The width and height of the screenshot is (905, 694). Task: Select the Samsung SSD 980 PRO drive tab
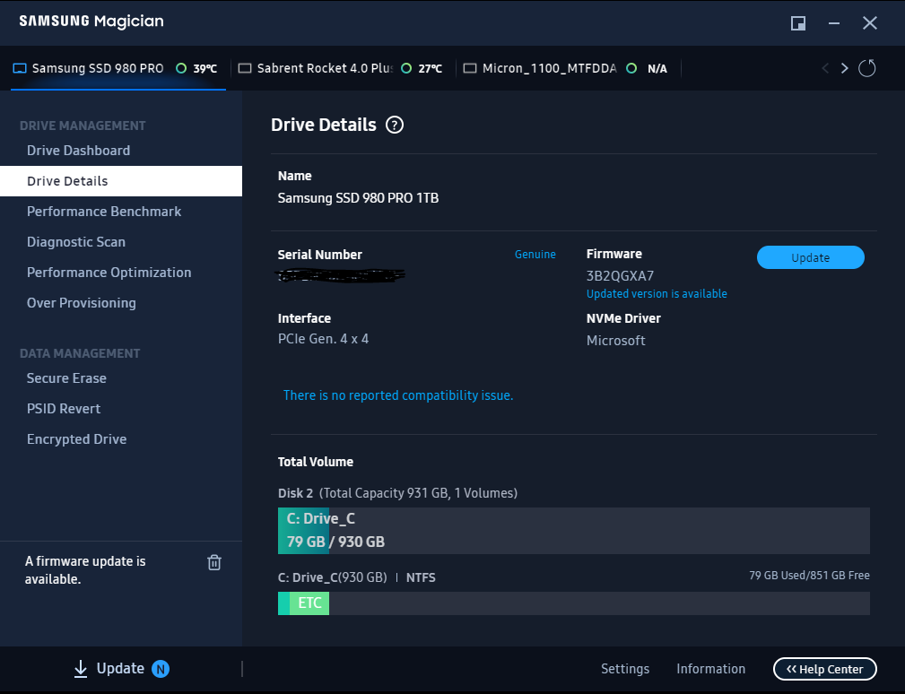[x=98, y=68]
